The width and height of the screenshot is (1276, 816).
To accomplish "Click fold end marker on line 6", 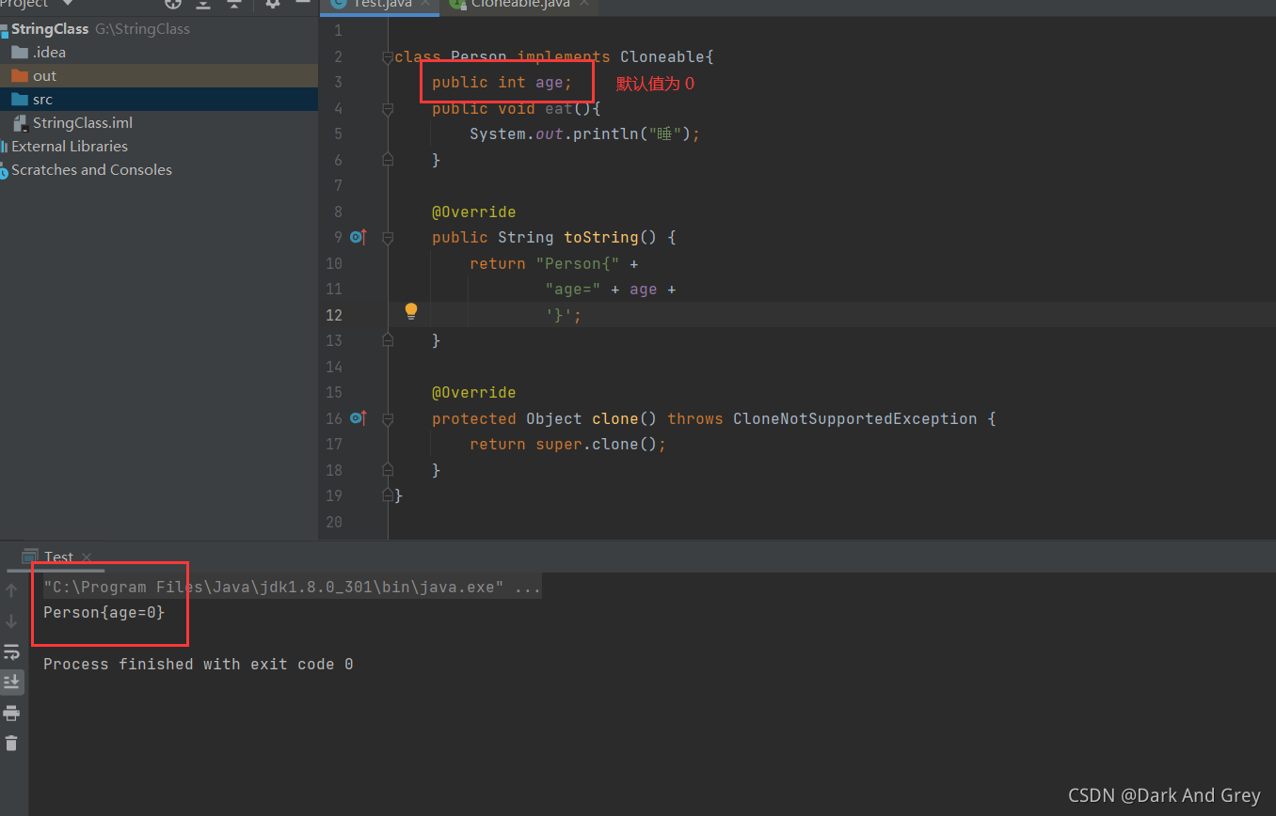I will [387, 160].
